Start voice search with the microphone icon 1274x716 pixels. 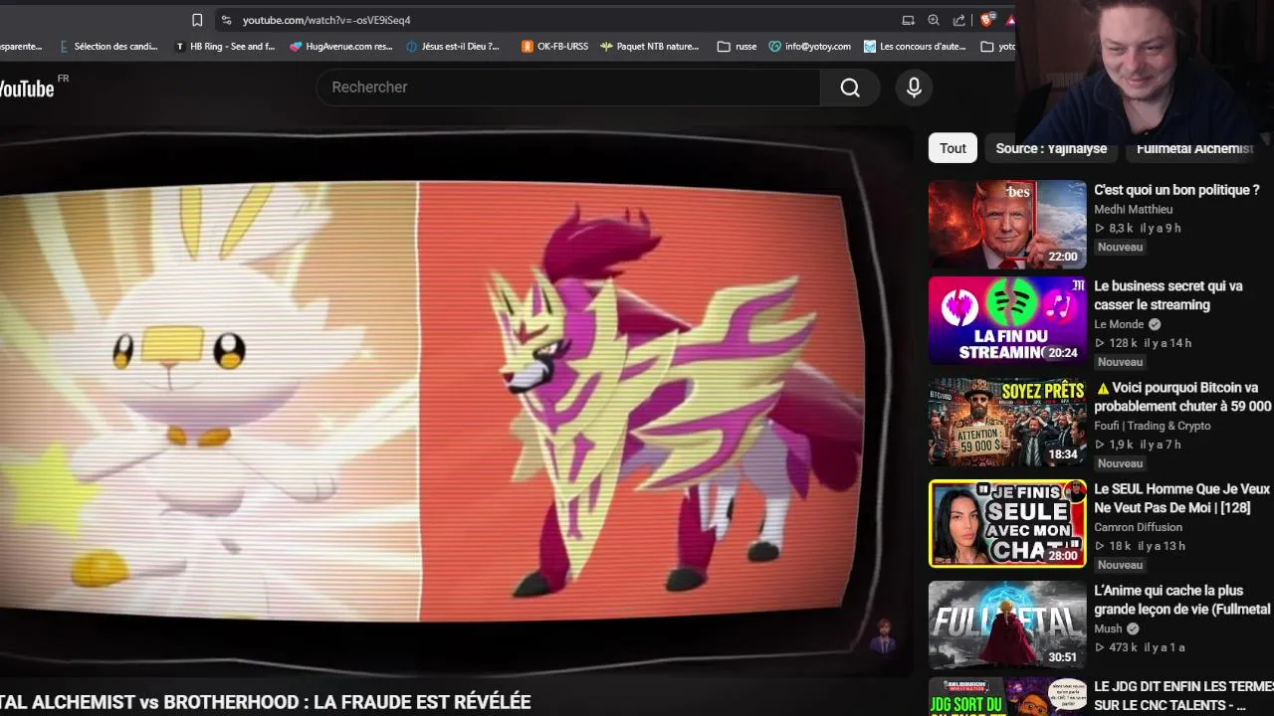tap(914, 88)
